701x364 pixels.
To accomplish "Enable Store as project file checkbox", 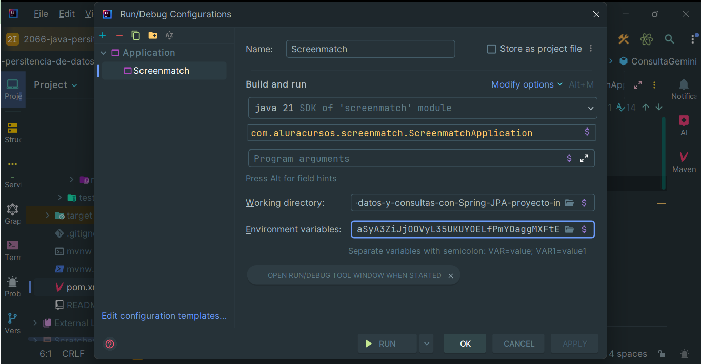I will coord(491,49).
